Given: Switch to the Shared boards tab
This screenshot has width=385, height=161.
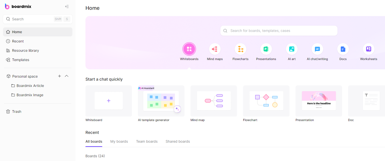Looking at the screenshot, I should pyautogui.click(x=178, y=141).
